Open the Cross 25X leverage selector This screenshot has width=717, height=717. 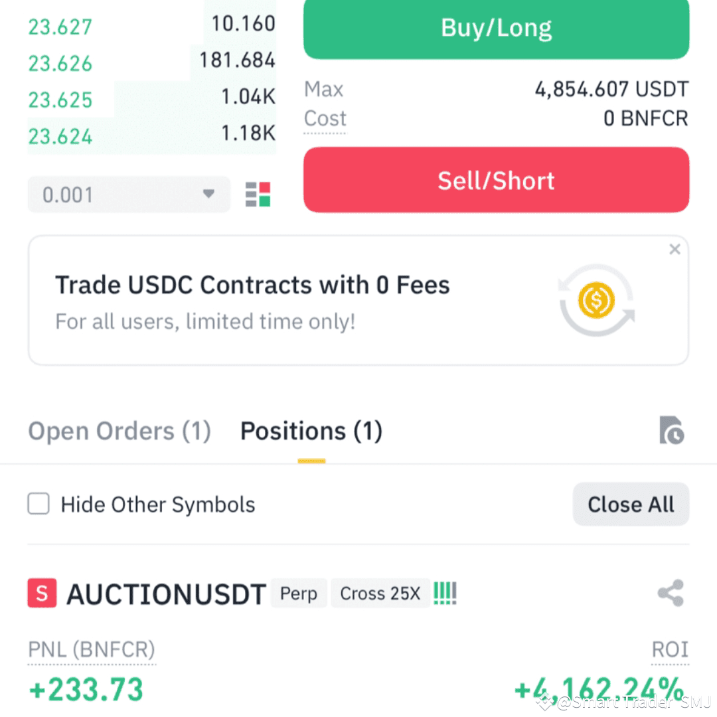point(380,594)
